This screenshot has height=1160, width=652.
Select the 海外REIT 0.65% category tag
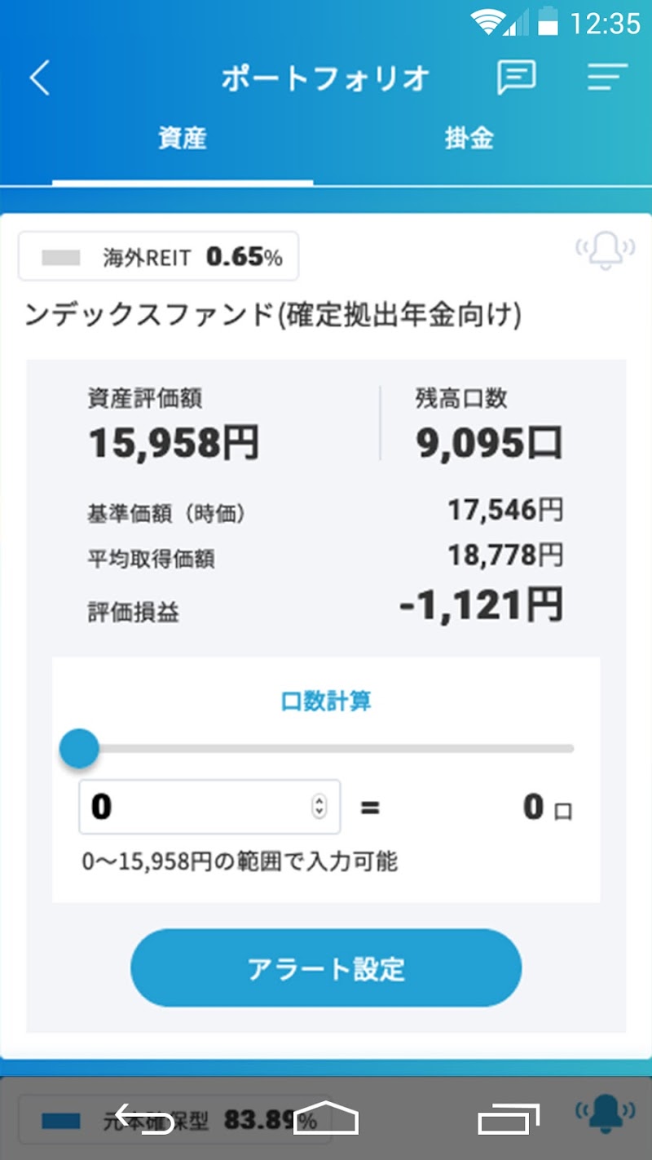158,257
